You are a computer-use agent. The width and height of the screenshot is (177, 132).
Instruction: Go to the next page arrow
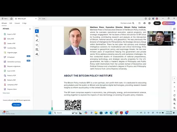coord(175,91)
